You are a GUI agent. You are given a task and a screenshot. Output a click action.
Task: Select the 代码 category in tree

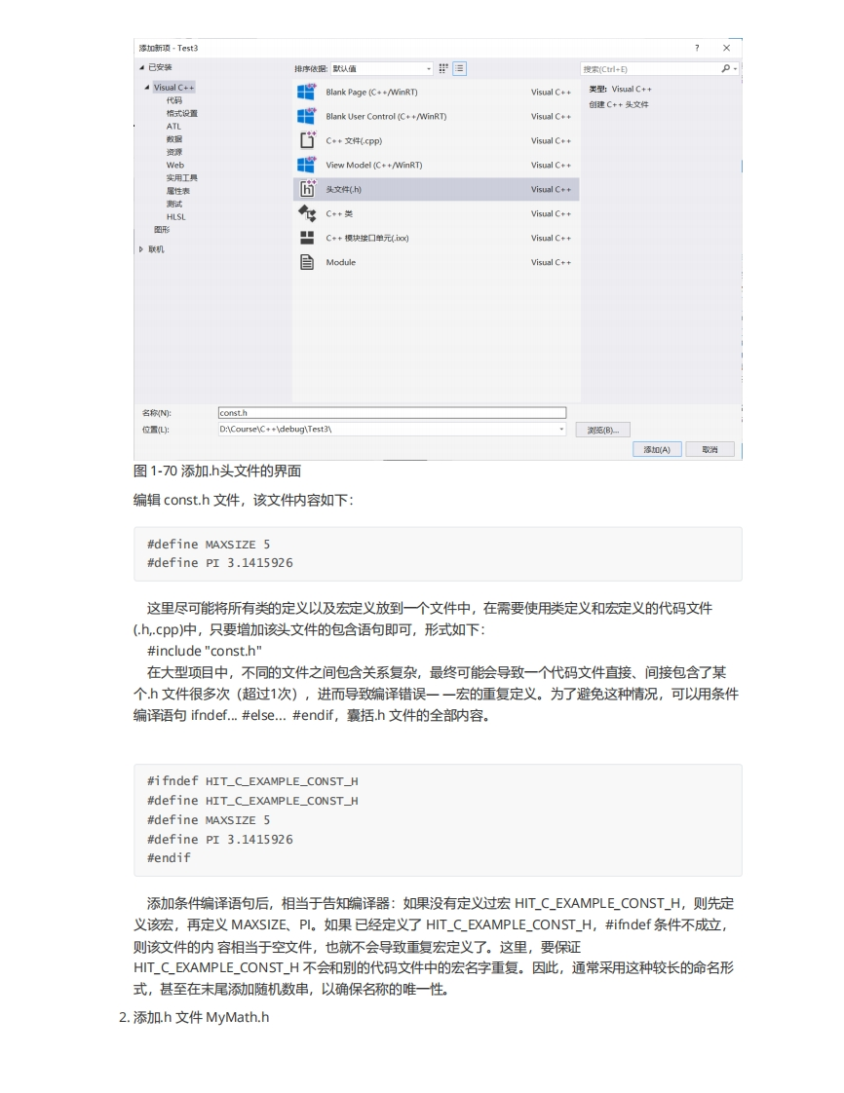(173, 100)
